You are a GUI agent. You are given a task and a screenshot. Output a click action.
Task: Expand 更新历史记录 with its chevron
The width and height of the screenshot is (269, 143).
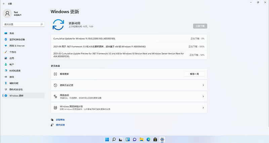click(203, 85)
